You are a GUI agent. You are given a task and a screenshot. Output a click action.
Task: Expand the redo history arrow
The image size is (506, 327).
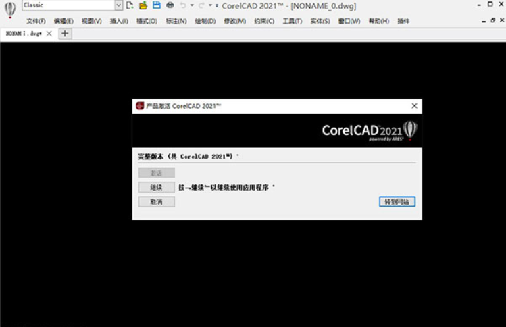210,5
